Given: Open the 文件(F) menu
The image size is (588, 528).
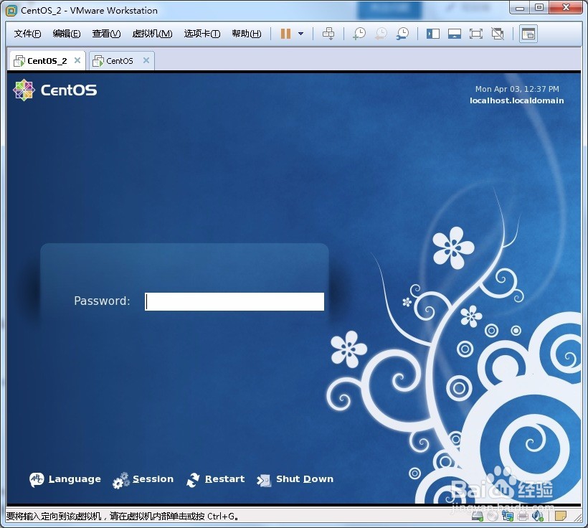Looking at the screenshot, I should pos(27,34).
